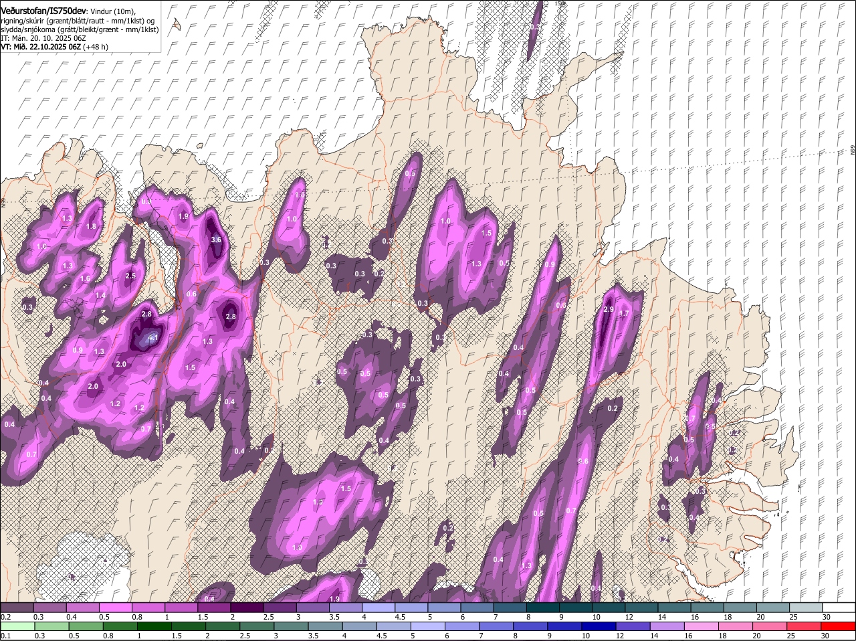Click the dark mauve 0.2 swatch in purple legend
Viewport: 856px width, 641px height.
click(17, 608)
